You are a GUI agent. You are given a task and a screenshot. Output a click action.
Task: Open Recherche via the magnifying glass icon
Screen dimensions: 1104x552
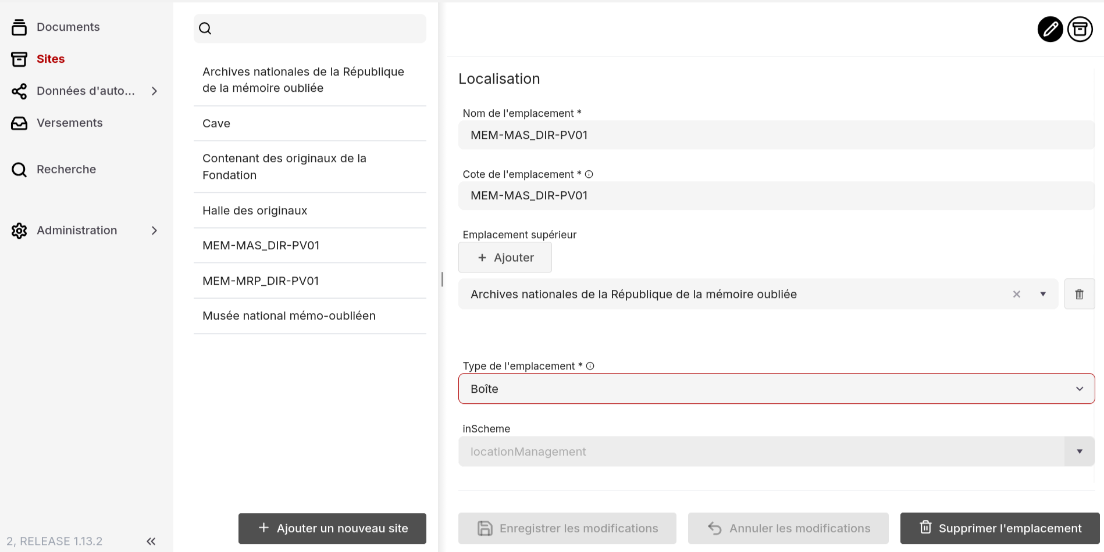coord(19,169)
